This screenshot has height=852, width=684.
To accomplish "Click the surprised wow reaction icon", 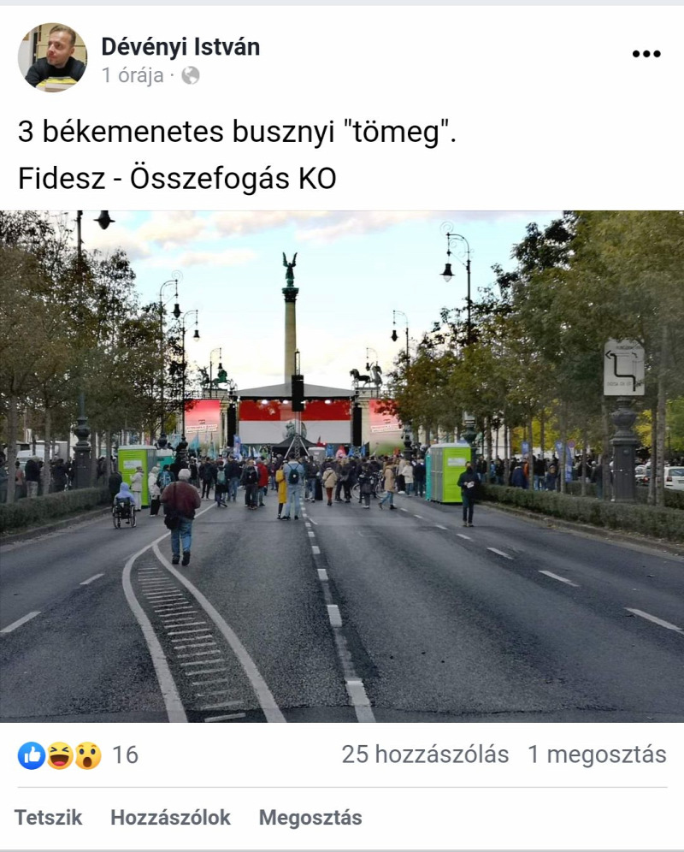I will tap(87, 755).
